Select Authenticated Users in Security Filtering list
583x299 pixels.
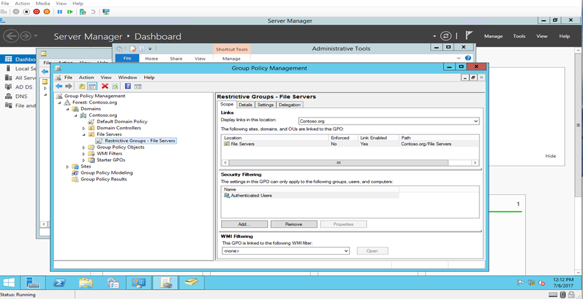point(252,196)
